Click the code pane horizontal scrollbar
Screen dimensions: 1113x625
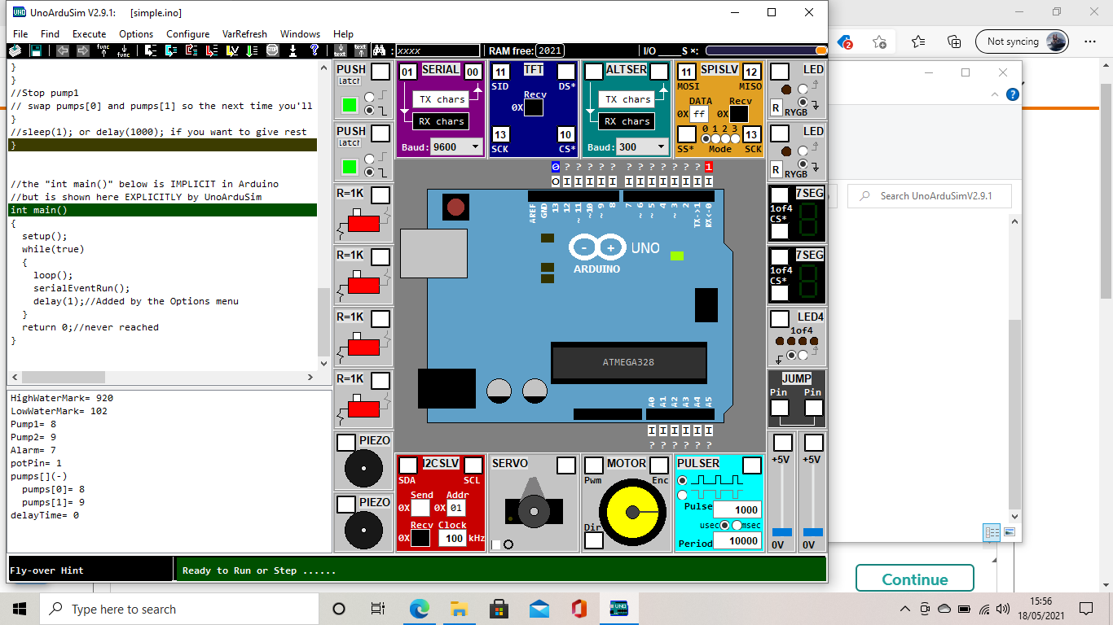161,378
